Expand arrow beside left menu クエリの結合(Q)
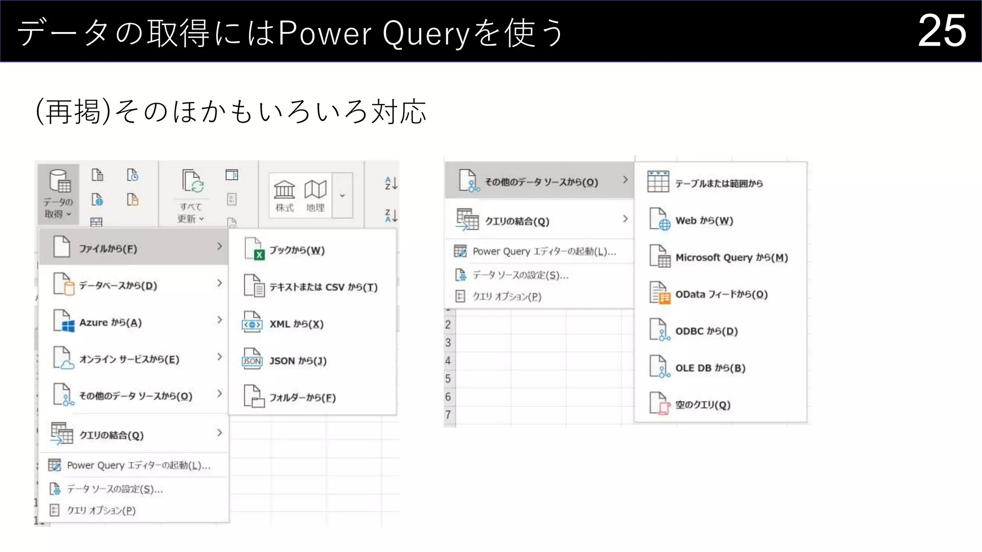The width and height of the screenshot is (982, 552). coord(219,433)
